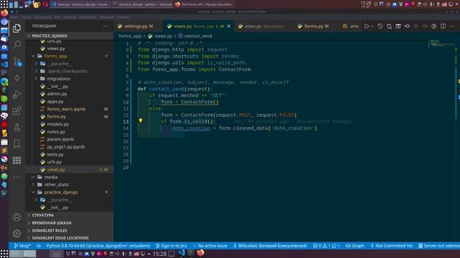
Task: Click the Bitbucket status bar item
Action: click(270, 246)
